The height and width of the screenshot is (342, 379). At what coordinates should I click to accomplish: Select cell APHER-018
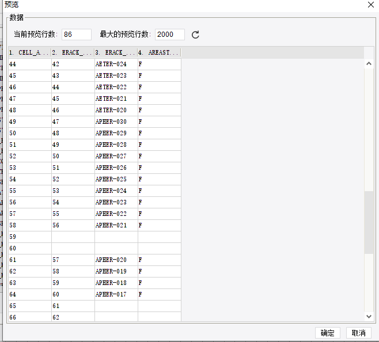coord(116,283)
